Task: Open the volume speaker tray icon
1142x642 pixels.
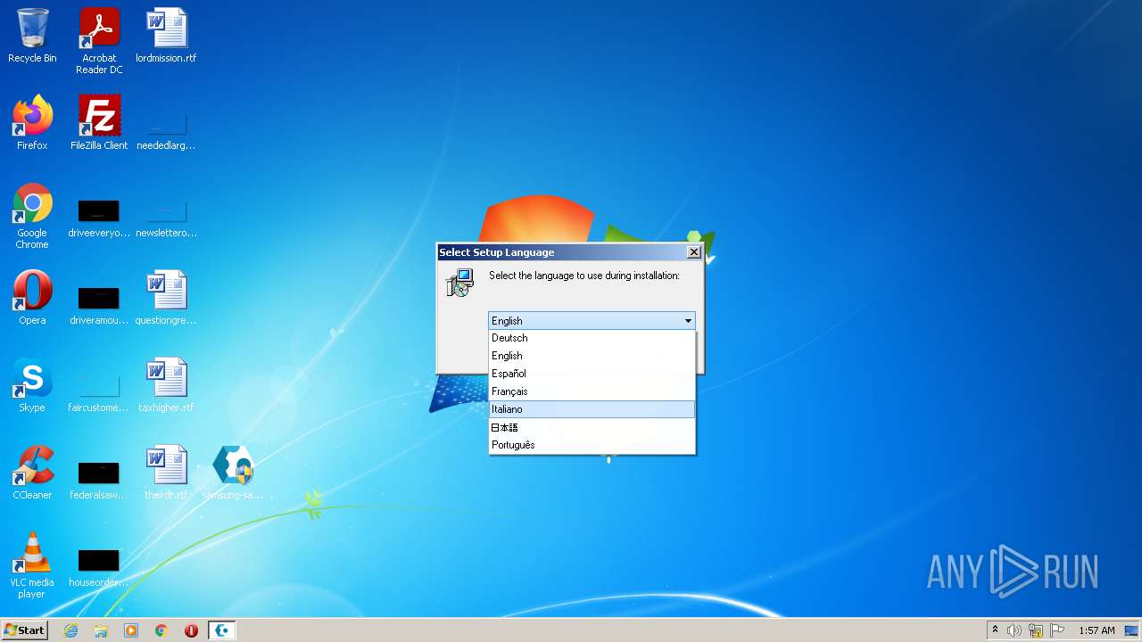Action: pos(1014,630)
